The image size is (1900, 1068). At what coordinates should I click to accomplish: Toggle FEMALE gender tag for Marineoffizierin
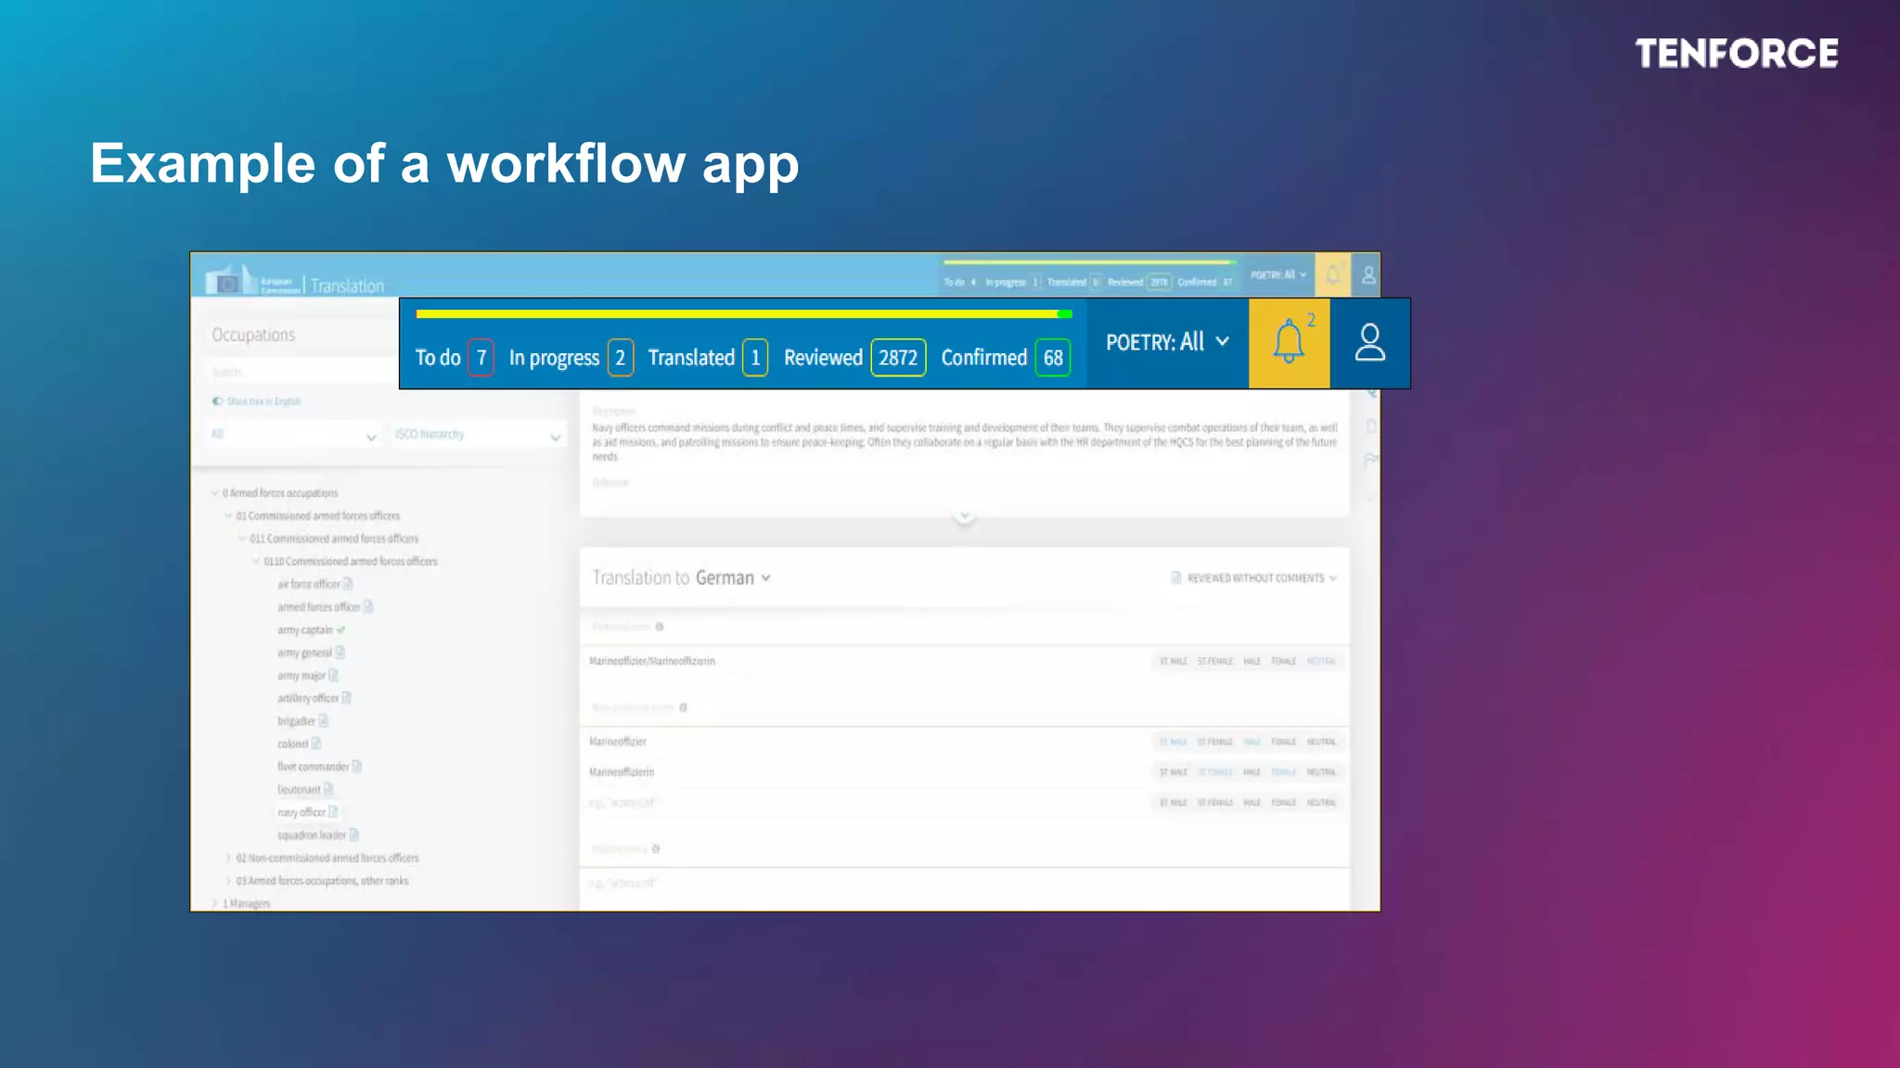[x=1283, y=772]
